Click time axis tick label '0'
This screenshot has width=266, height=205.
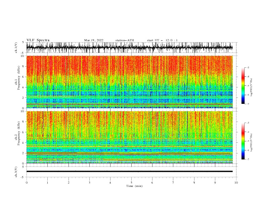[27, 183]
